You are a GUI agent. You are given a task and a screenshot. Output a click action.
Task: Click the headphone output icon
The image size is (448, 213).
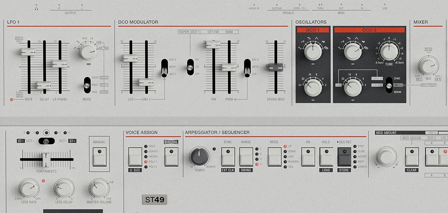36,8
